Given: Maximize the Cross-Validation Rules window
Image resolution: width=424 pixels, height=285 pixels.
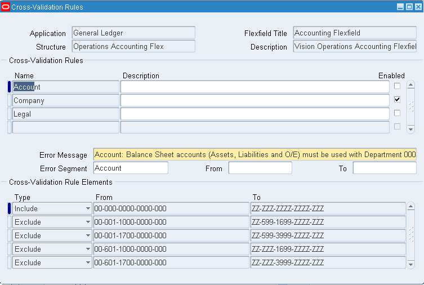Looking at the screenshot, I should [x=409, y=7].
